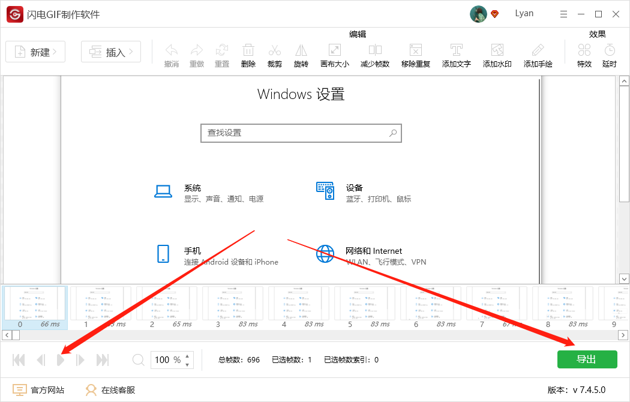Click the Undo (撤消) icon
Viewport: 630px width, 402px height.
172,55
